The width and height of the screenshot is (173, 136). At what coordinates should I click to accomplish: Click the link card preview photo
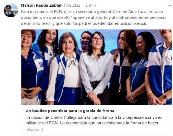97,67
